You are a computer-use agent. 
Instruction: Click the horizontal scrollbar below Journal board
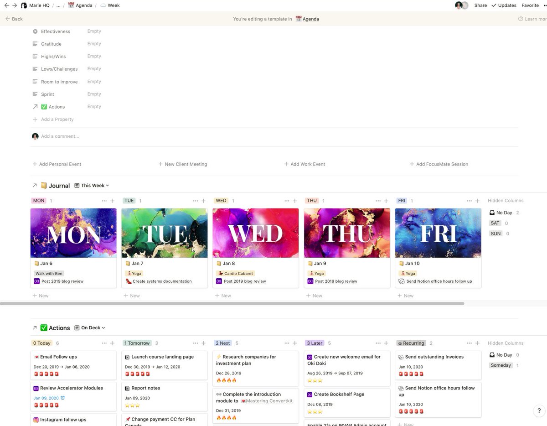point(232,303)
